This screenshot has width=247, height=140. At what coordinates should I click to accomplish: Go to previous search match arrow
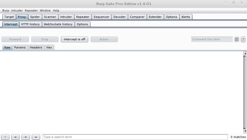coord(15,137)
